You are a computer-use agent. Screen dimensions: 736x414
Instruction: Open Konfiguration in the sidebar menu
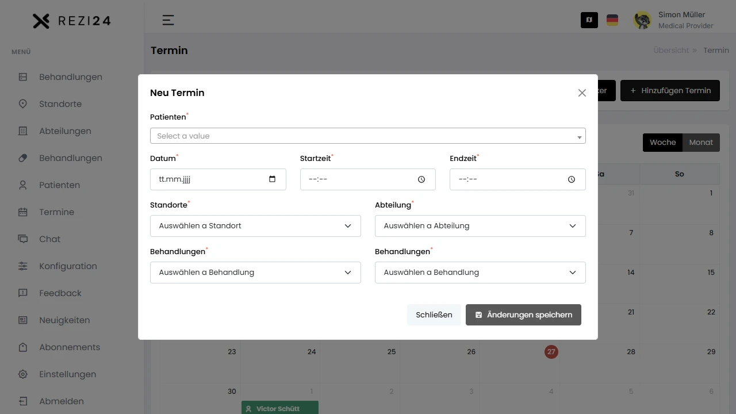click(x=68, y=266)
